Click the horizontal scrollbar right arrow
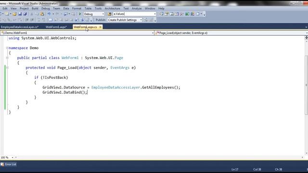The height and width of the screenshot is (173, 308). pyautogui.click(x=302, y=157)
